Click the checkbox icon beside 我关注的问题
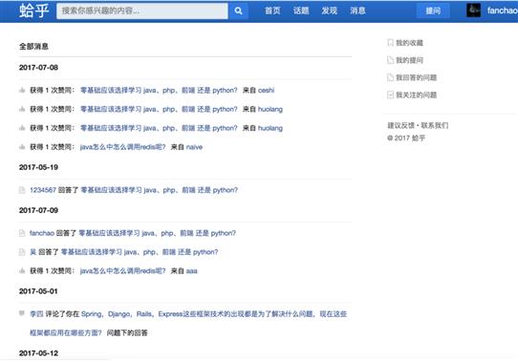This screenshot has width=518, height=362. coord(390,96)
